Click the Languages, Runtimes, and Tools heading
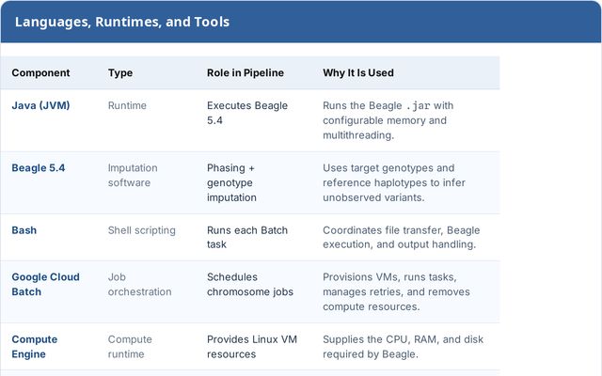This screenshot has height=376, width=602. point(122,22)
